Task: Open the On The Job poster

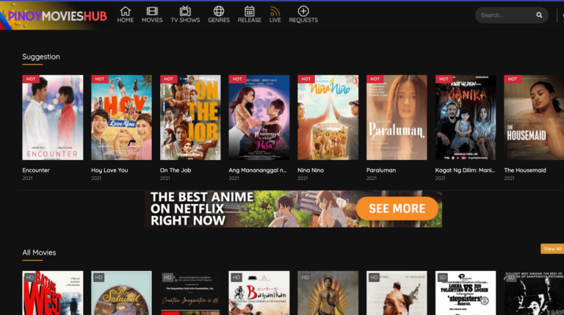Action: click(190, 117)
